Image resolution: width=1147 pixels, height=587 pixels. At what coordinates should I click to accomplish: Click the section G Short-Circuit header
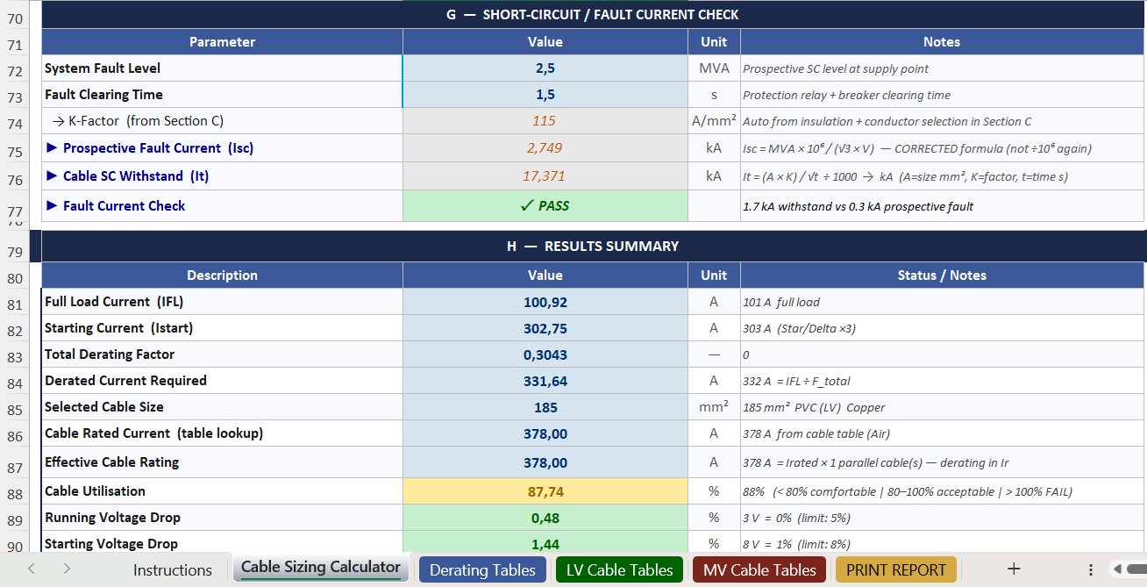point(593,15)
